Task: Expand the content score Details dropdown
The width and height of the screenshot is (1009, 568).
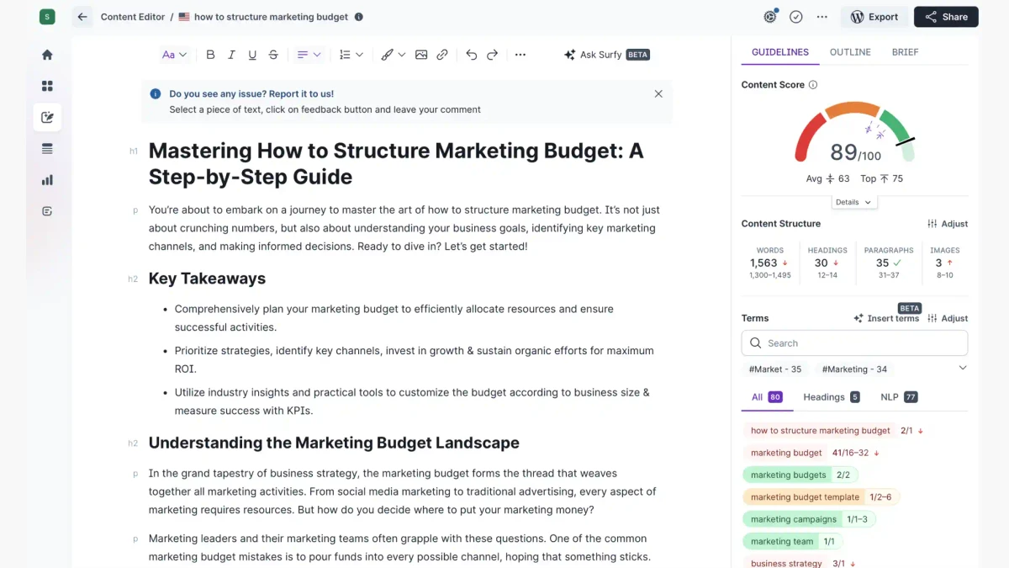Action: pyautogui.click(x=854, y=202)
